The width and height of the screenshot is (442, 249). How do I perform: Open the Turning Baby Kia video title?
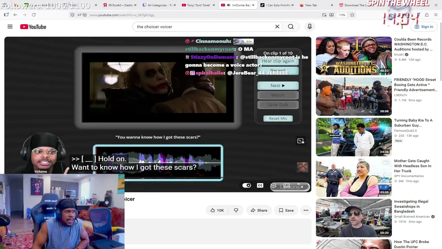[x=413, y=123]
